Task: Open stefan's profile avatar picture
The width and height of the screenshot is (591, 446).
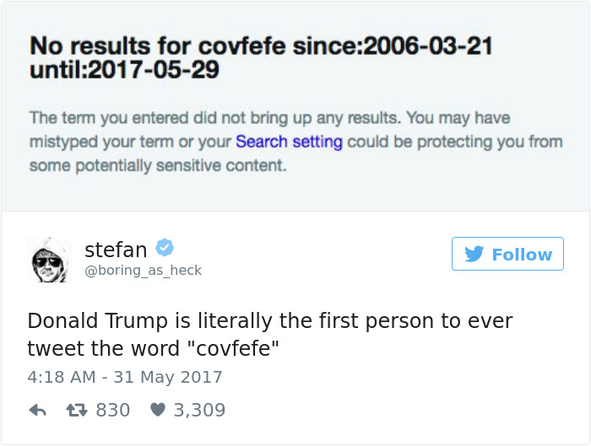Action: (x=48, y=260)
